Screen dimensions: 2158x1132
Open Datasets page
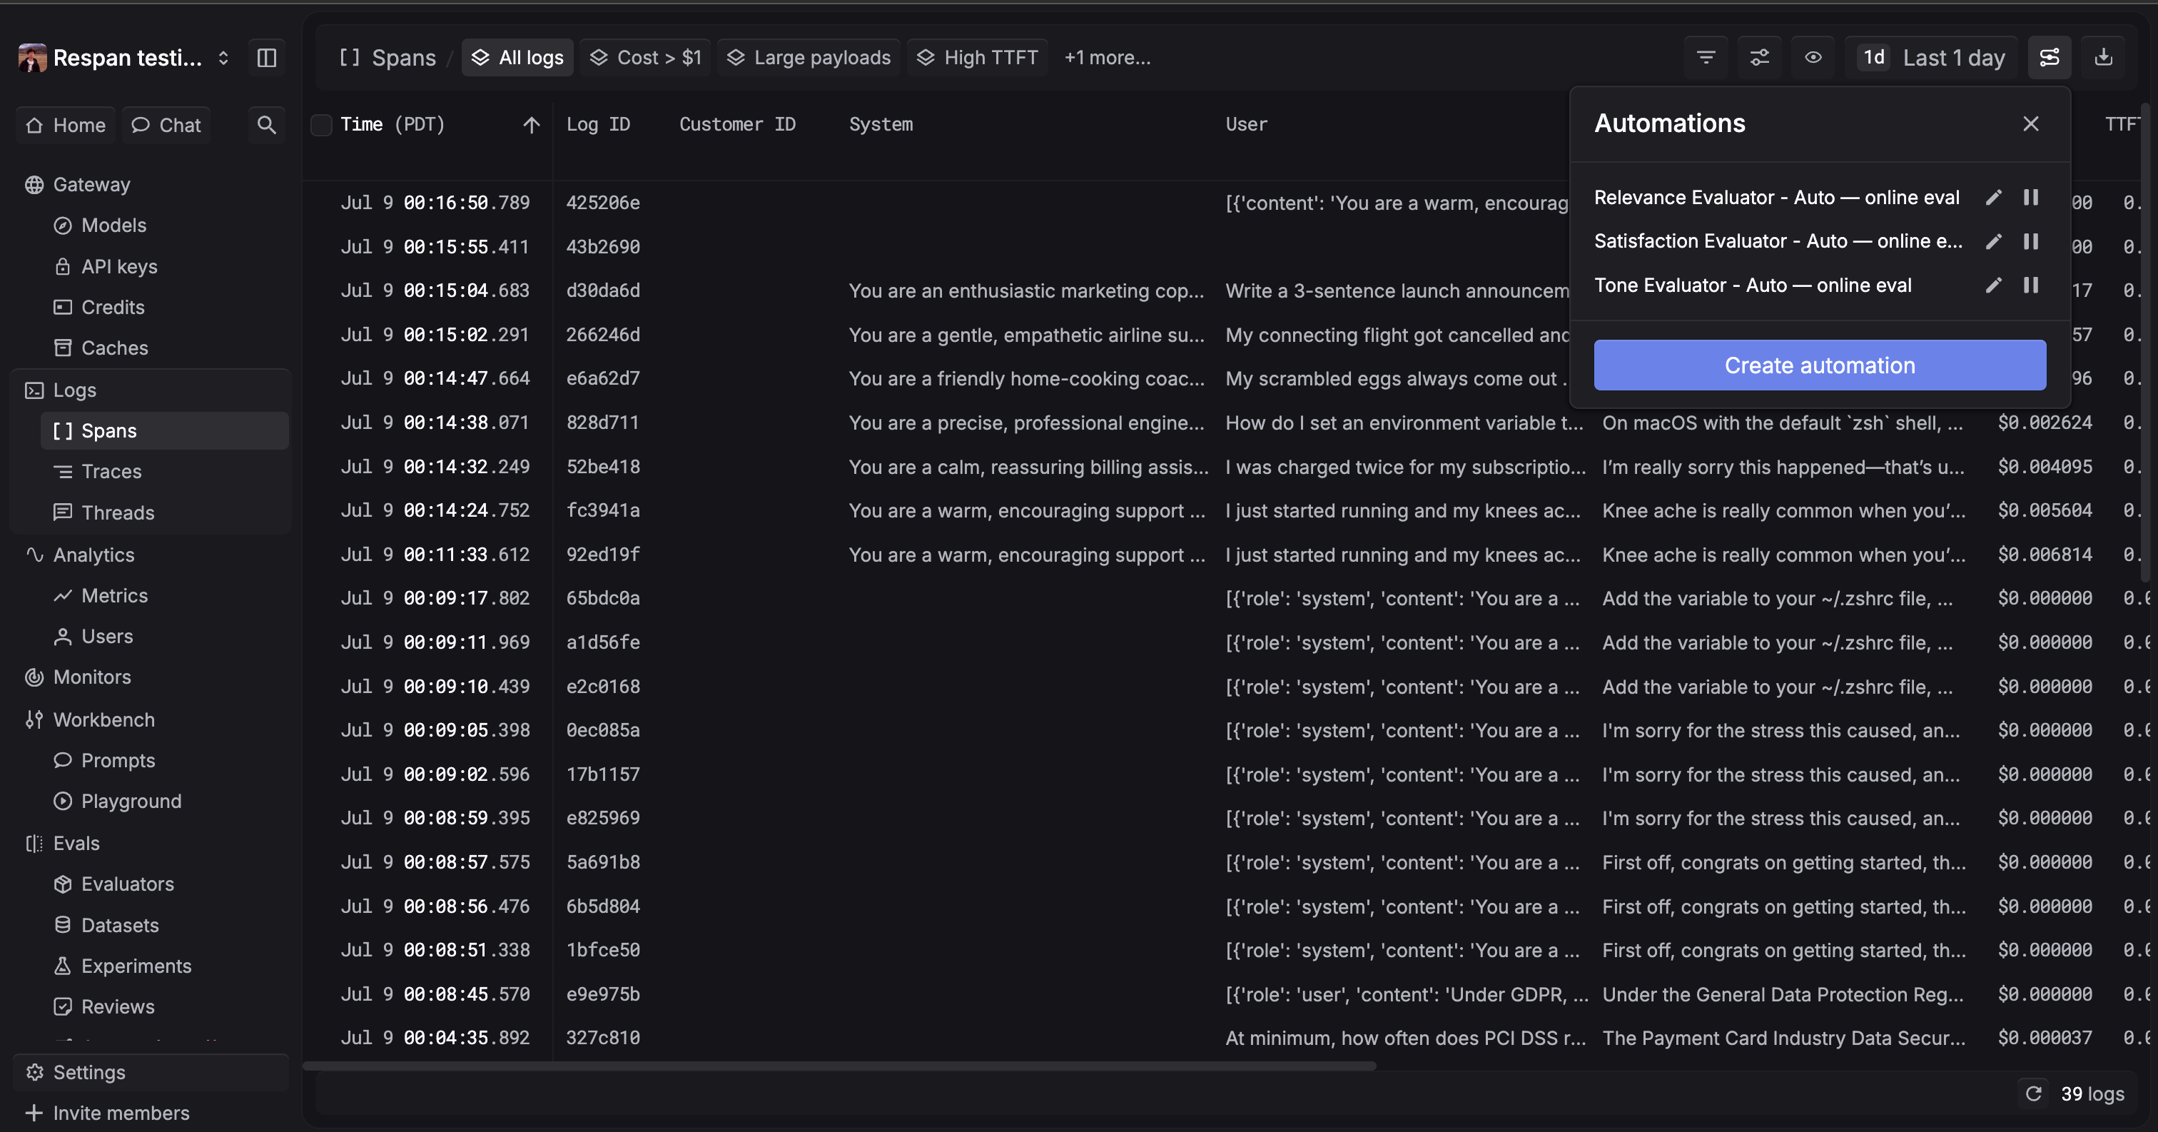click(x=119, y=925)
